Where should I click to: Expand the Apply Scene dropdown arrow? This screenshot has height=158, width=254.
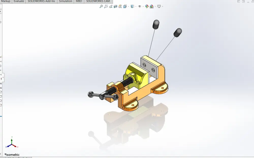tap(155, 7)
